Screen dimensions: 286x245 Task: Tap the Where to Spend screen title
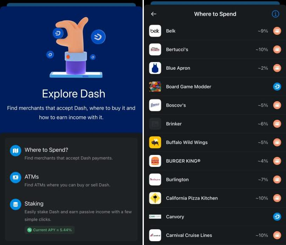[x=215, y=14]
